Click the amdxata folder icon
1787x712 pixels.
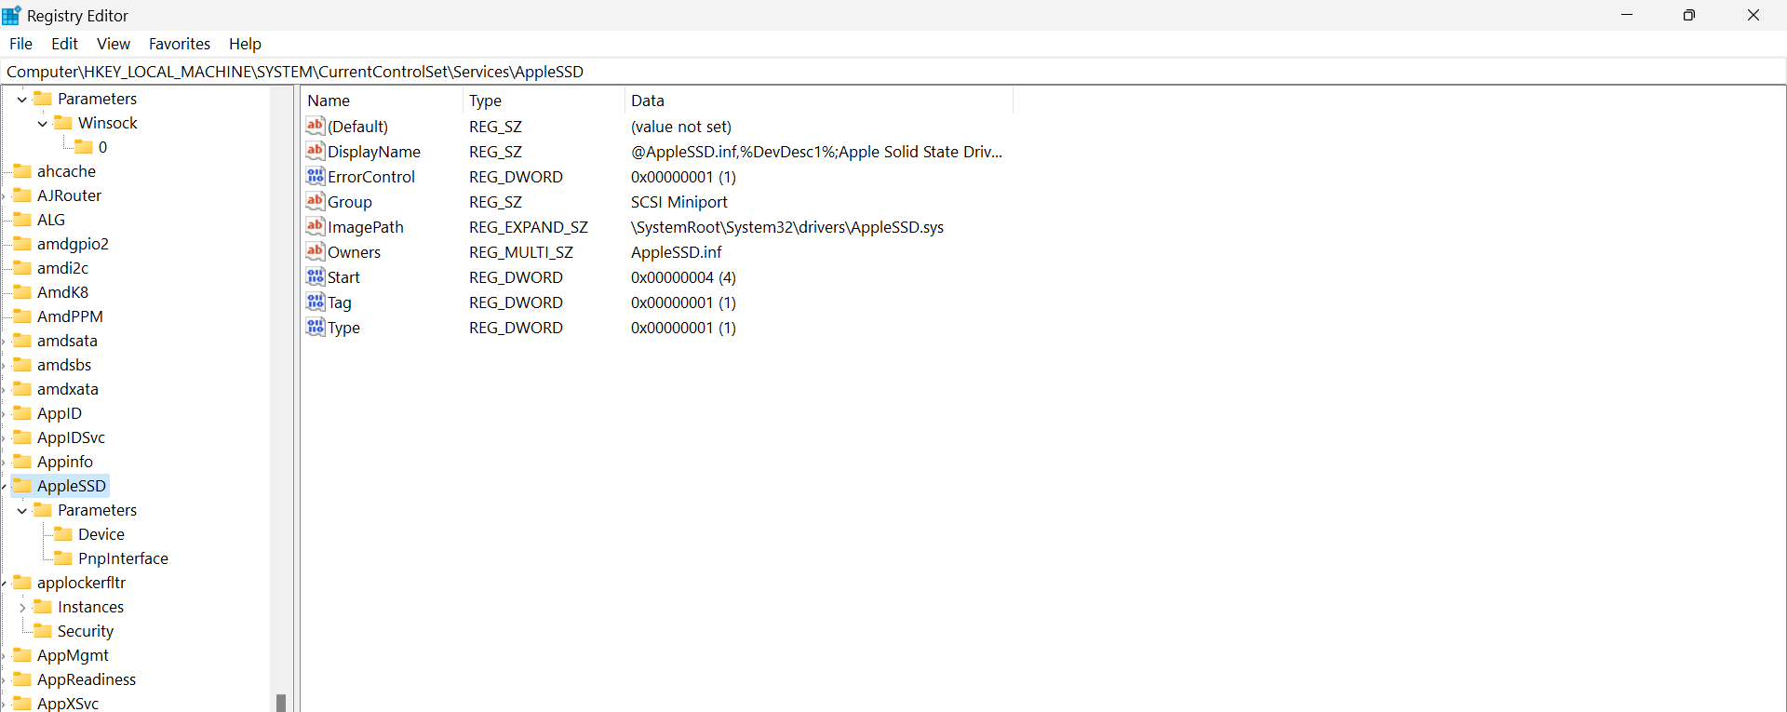coord(22,389)
